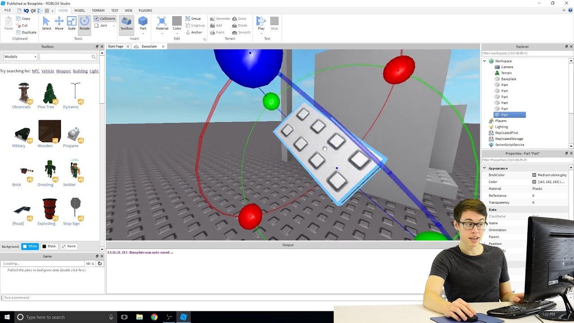The width and height of the screenshot is (574, 323).
Task: Open the Models category dropdown
Action: (x=20, y=57)
